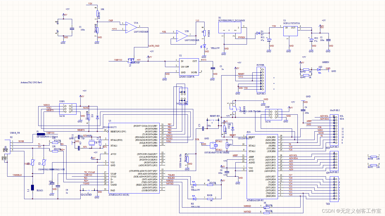Select the IO7 net label

pyautogui.click(x=291, y=175)
